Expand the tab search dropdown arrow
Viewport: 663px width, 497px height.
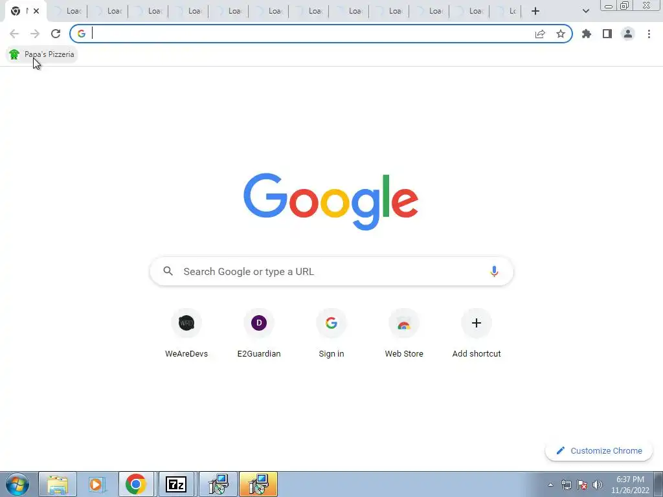[x=585, y=11]
